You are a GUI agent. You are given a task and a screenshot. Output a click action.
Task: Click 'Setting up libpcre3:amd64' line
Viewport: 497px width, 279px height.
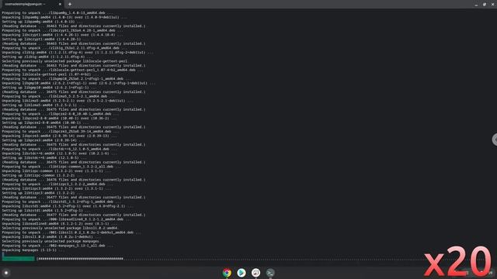[x=43, y=140]
